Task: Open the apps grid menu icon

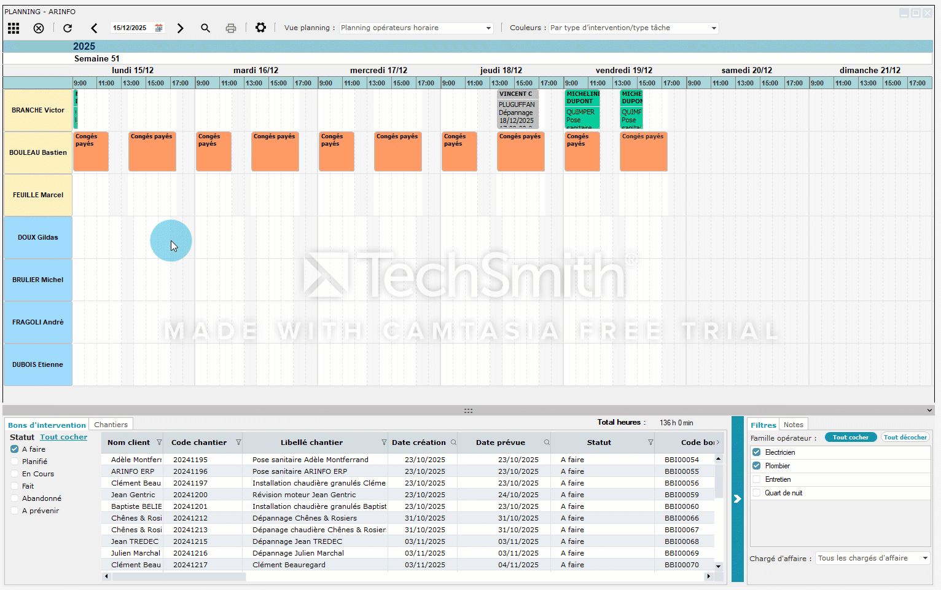Action: [x=14, y=28]
